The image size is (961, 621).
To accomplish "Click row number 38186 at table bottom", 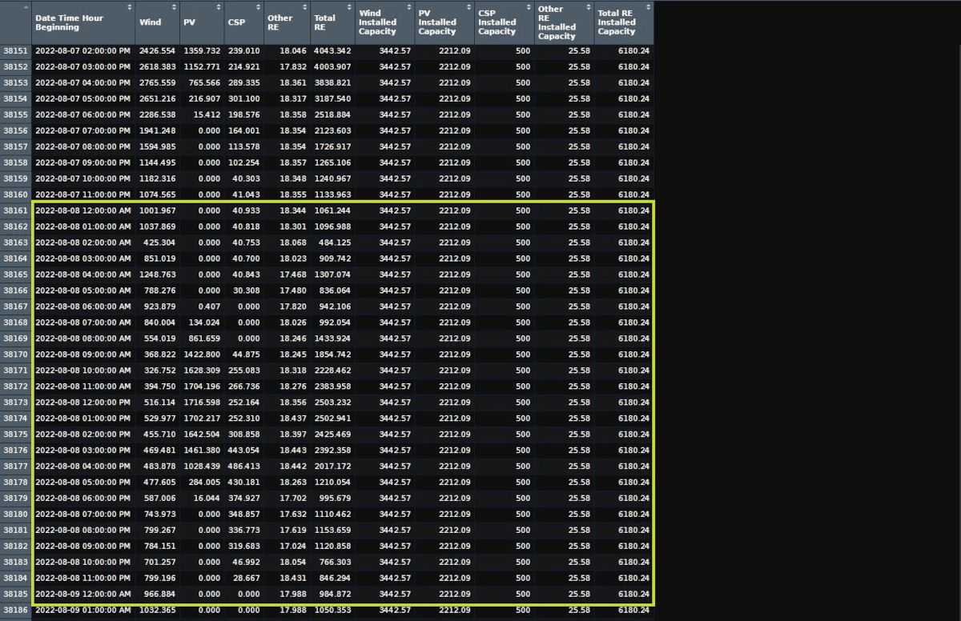I will click(15, 611).
